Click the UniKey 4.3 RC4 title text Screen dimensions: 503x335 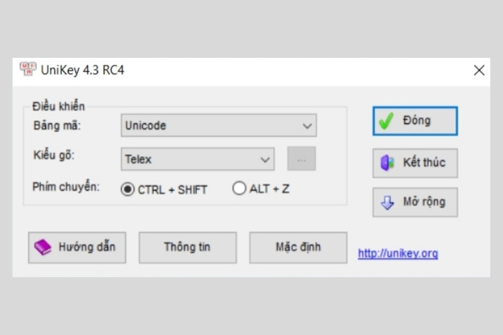[x=82, y=70]
